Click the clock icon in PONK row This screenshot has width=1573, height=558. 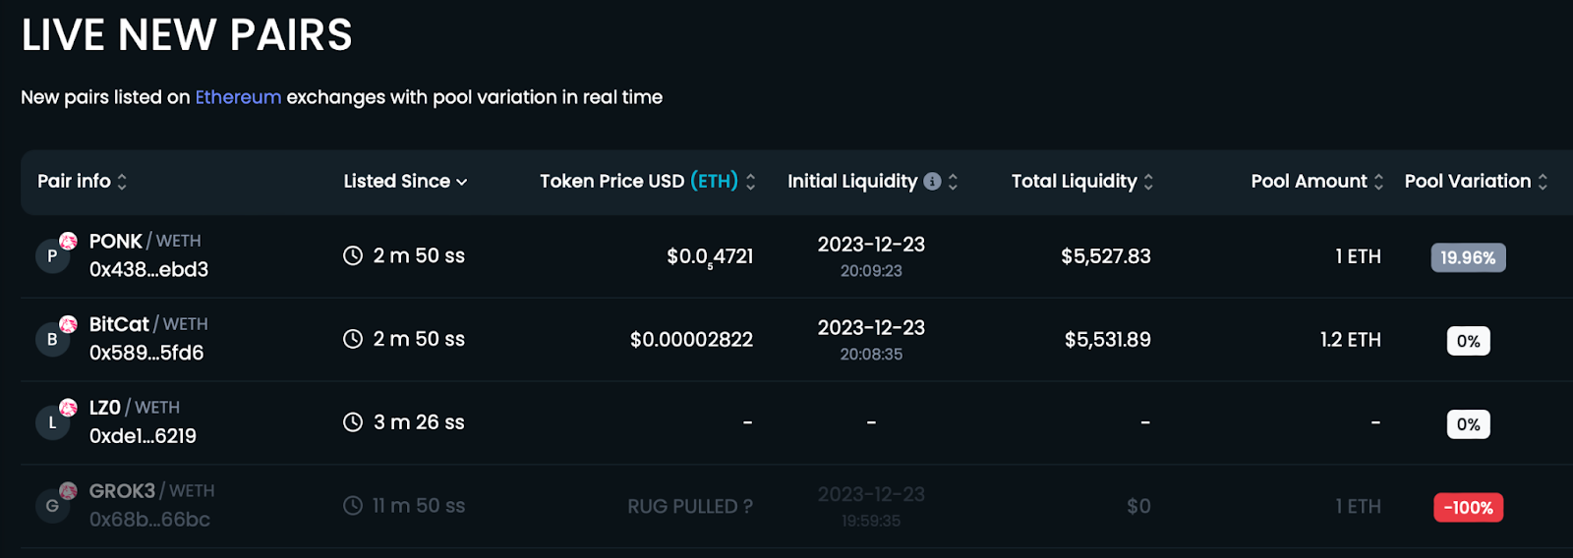click(353, 255)
